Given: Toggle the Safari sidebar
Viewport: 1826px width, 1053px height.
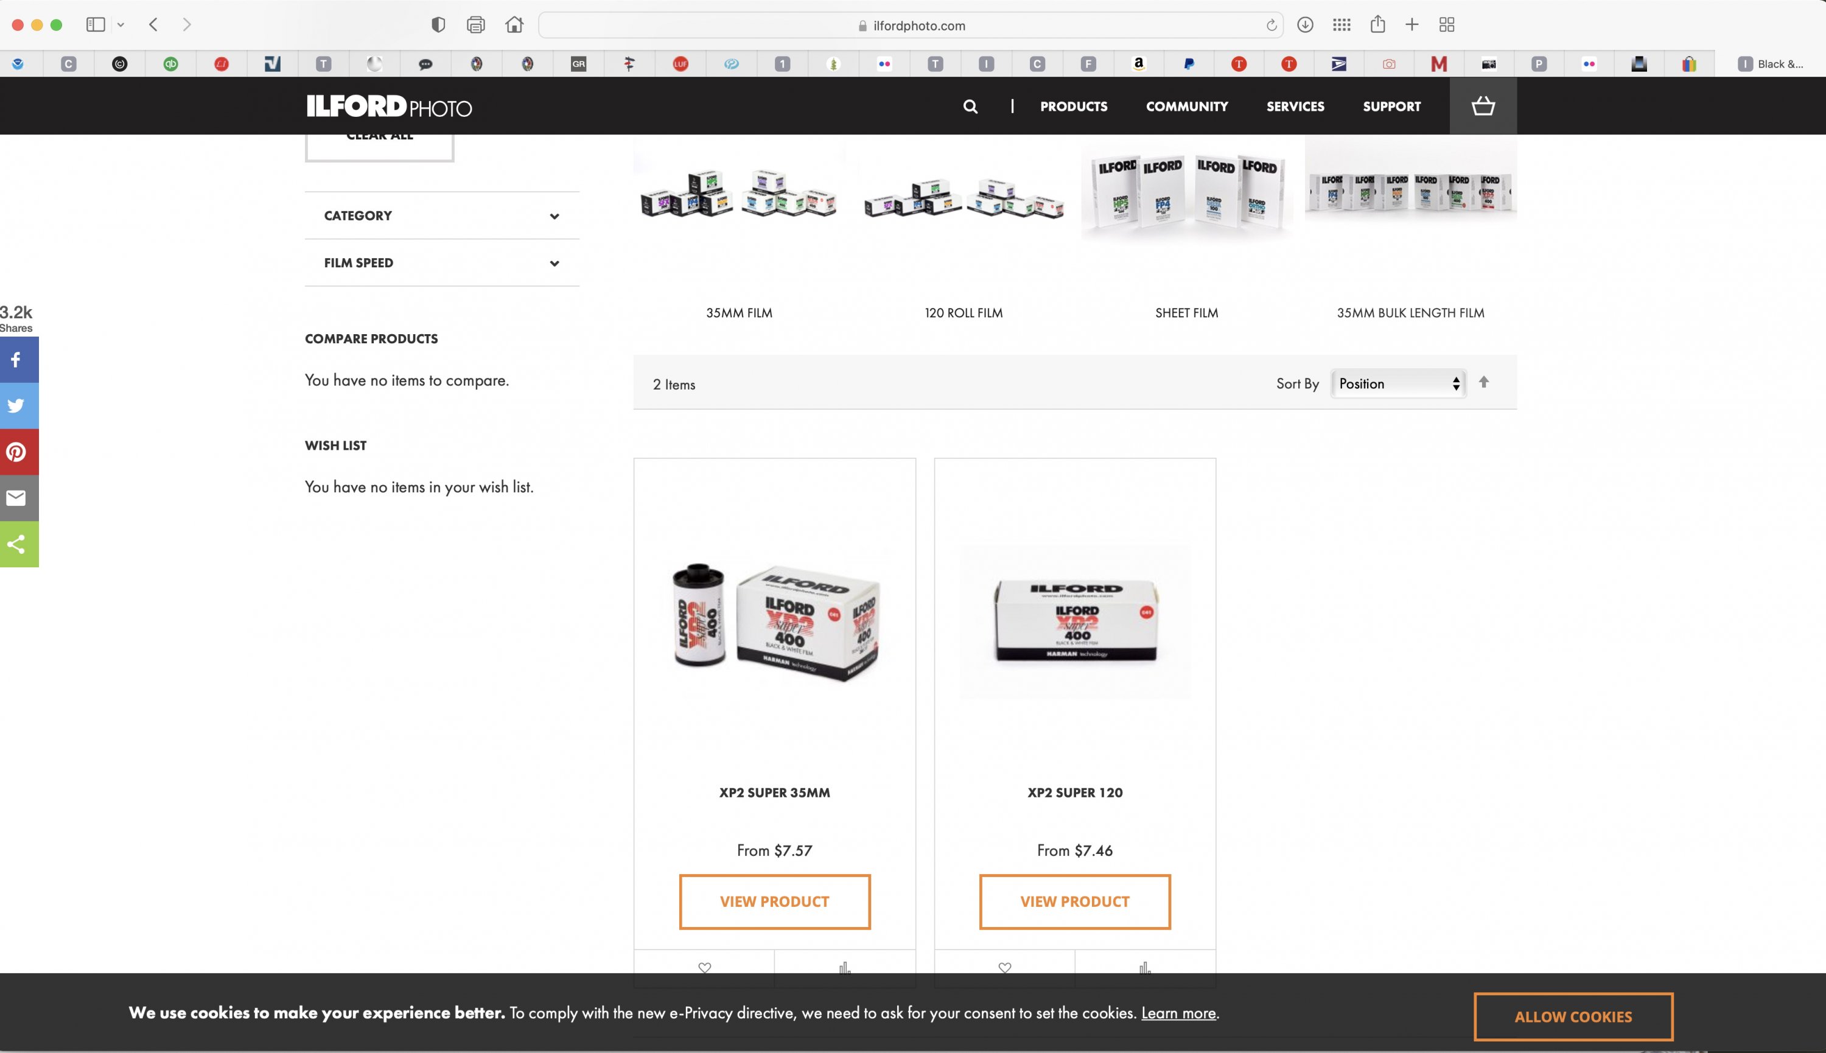Looking at the screenshot, I should 96,24.
